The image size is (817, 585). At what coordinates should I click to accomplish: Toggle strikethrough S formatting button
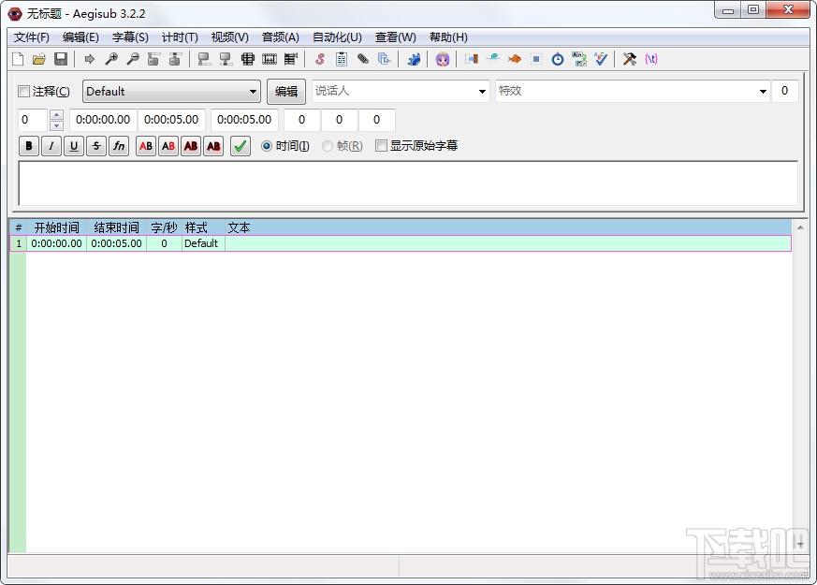96,146
